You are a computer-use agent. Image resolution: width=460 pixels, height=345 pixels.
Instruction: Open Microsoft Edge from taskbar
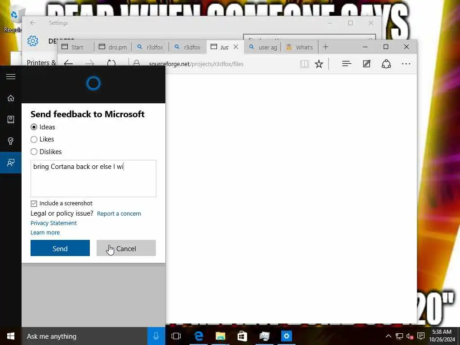199,336
